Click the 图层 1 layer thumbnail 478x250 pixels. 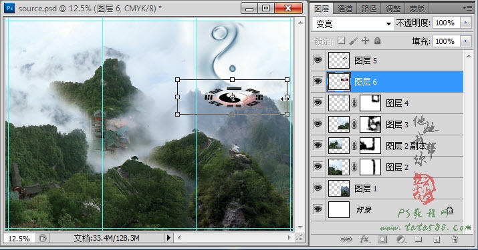339,188
